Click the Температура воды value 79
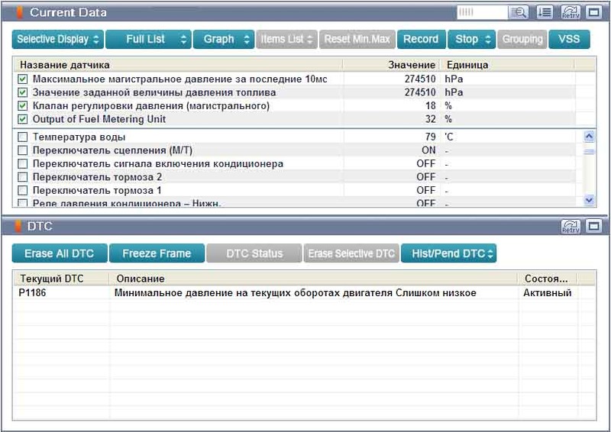 [430, 137]
